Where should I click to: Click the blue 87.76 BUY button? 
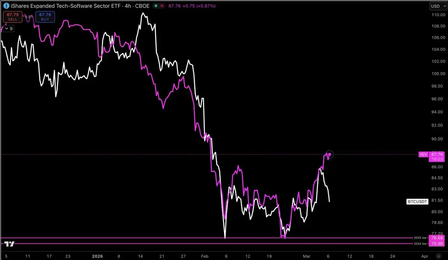pyautogui.click(x=45, y=17)
